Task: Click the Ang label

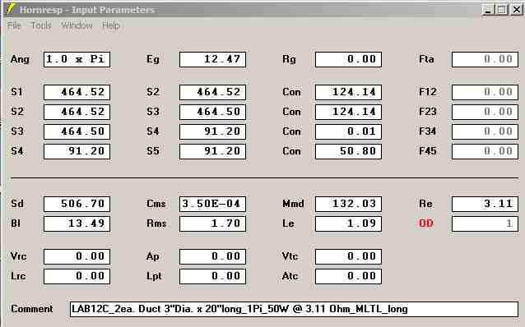Action: pos(20,59)
